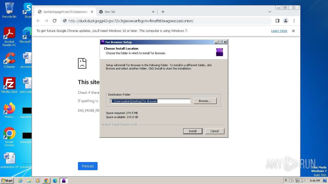Open the FileZilla Client desktop icon
This screenshot has height=184, width=328.
coord(9,85)
